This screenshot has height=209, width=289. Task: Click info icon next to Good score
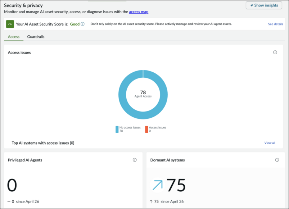pos(82,24)
